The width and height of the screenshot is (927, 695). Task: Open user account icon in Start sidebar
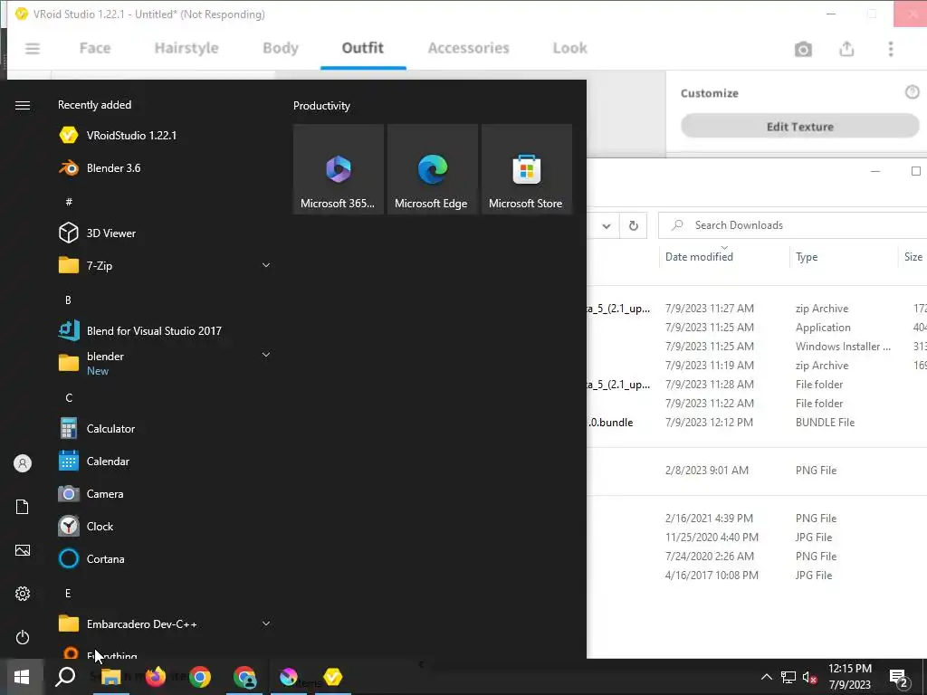tap(23, 463)
